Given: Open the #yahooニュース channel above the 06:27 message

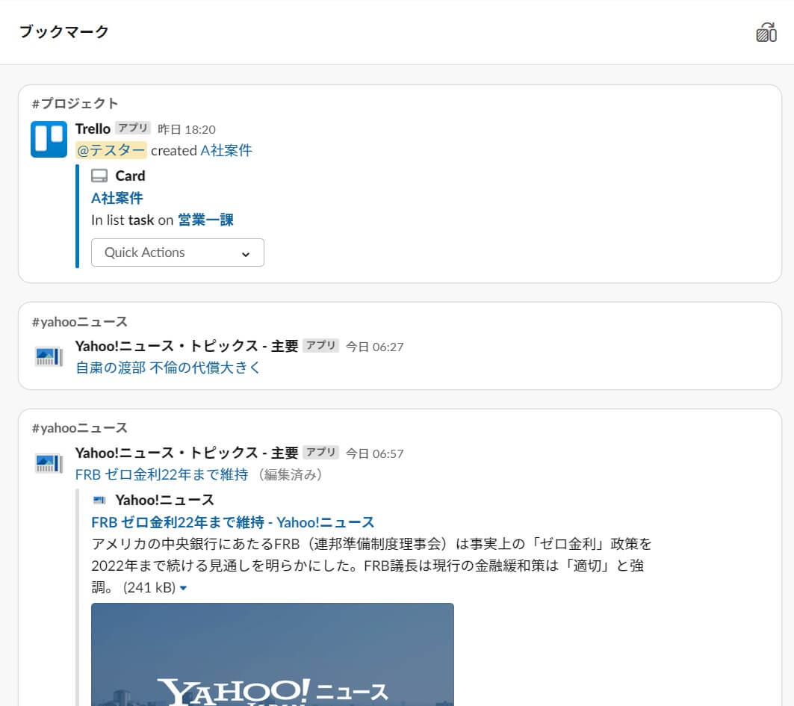Looking at the screenshot, I should coord(79,322).
